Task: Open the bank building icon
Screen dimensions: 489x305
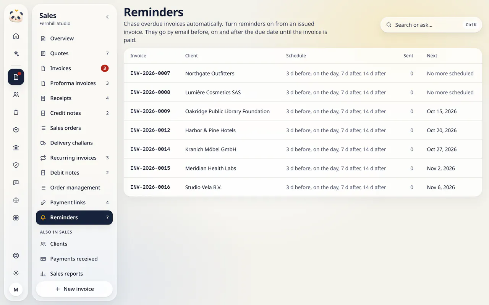Action: click(16, 148)
